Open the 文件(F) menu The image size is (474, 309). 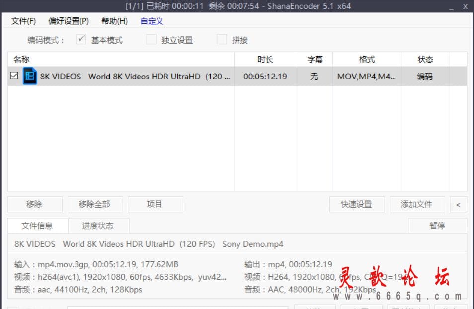23,21
